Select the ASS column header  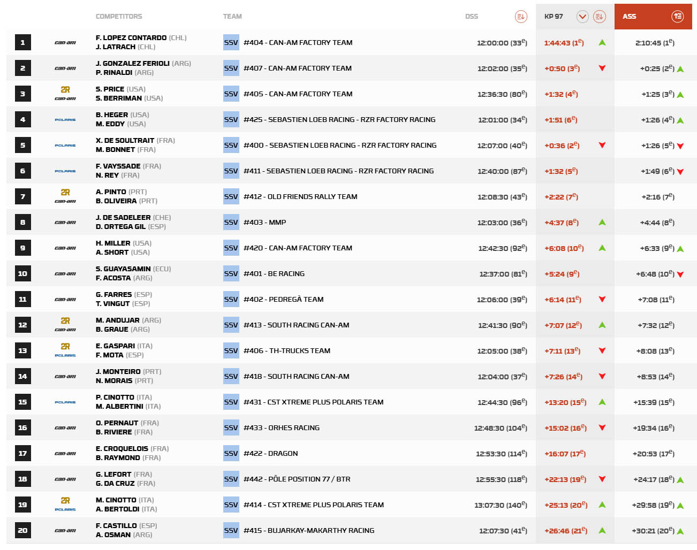[629, 17]
